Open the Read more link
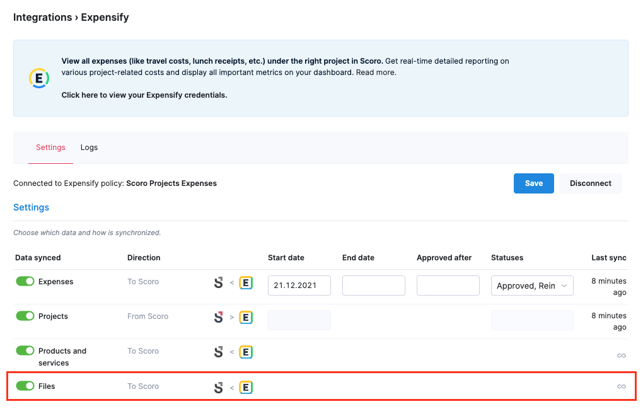The width and height of the screenshot is (643, 416). pos(376,72)
